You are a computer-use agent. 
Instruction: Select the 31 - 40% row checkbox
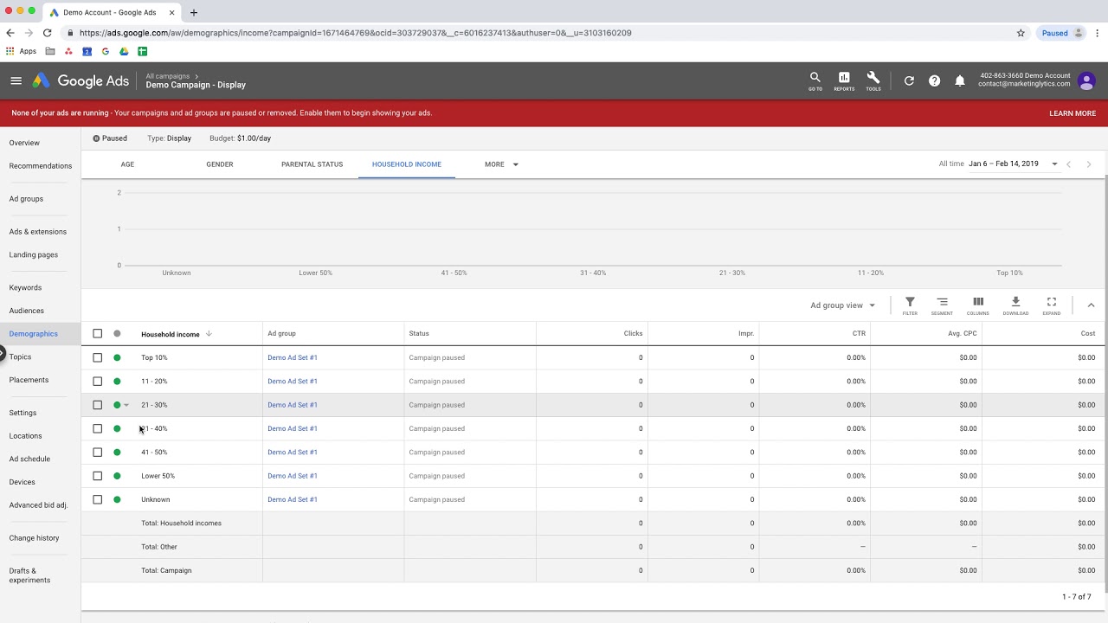pyautogui.click(x=97, y=428)
